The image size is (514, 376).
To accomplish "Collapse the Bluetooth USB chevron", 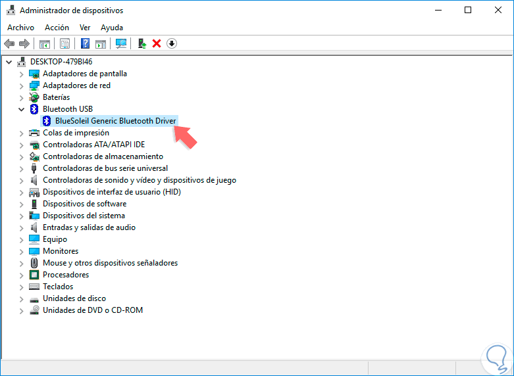I will tap(21, 109).
